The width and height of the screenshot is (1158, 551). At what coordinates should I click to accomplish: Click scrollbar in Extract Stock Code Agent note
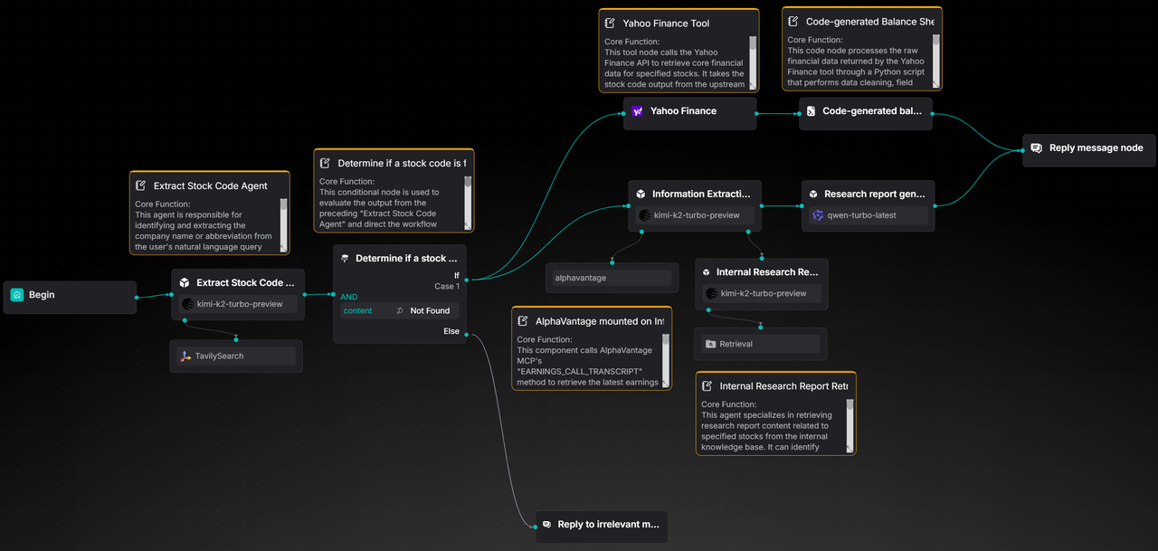coord(283,223)
